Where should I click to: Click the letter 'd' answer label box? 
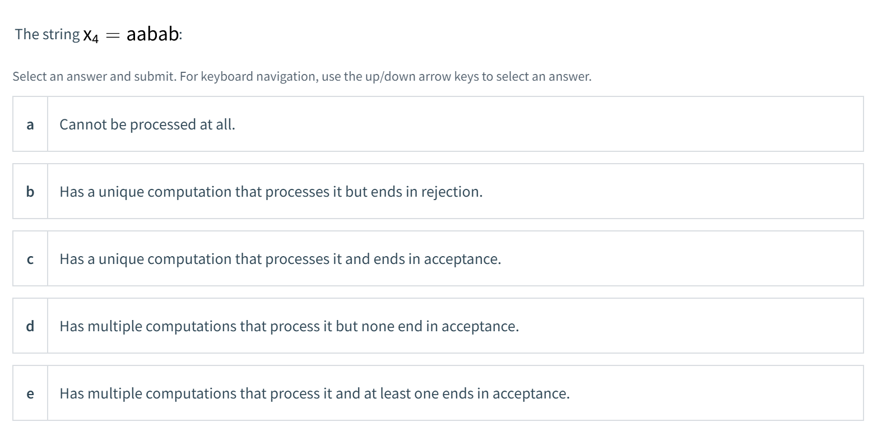[x=30, y=326]
